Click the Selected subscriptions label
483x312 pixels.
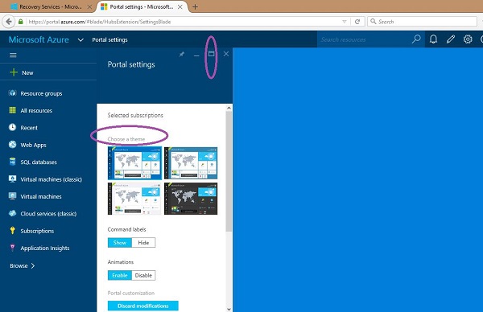coord(135,115)
